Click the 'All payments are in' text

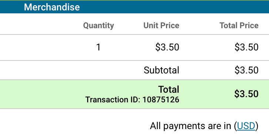point(190,126)
